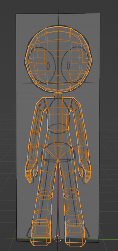The height and width of the screenshot is (251, 118).
Task: Select the wireframe head sphere of the character
Action: (58, 59)
